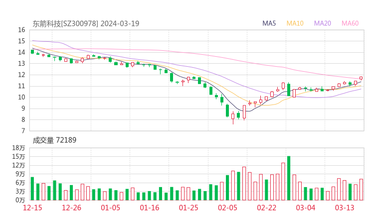Click the MA60 legend label
Viewport: 369px width, 219px height.
pyautogui.click(x=350, y=23)
